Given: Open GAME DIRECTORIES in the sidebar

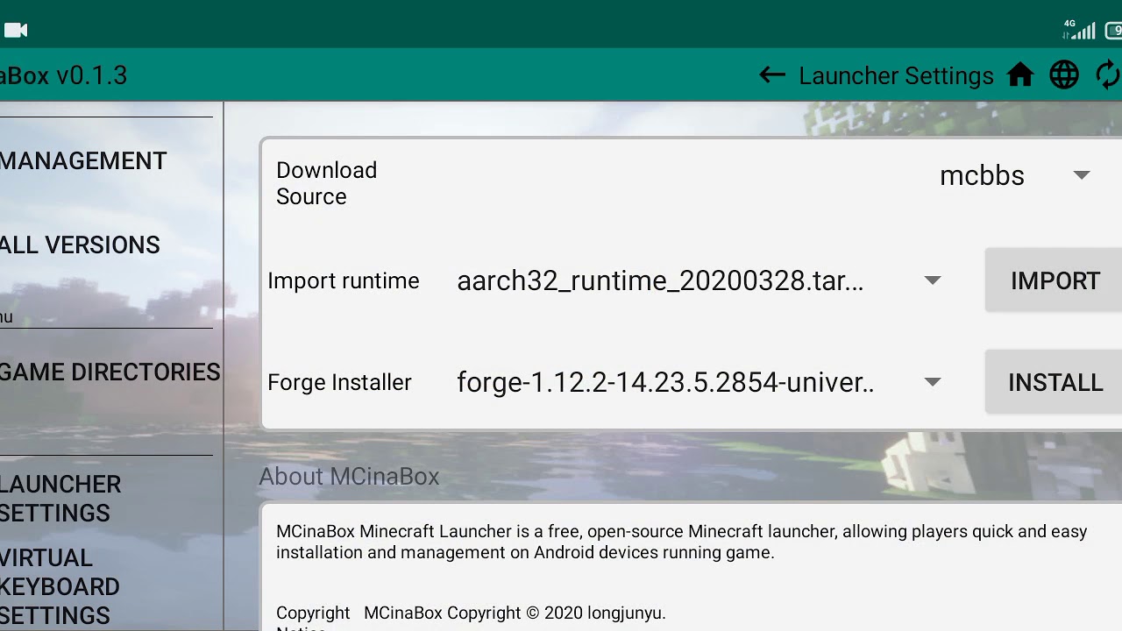Looking at the screenshot, I should pos(110,372).
